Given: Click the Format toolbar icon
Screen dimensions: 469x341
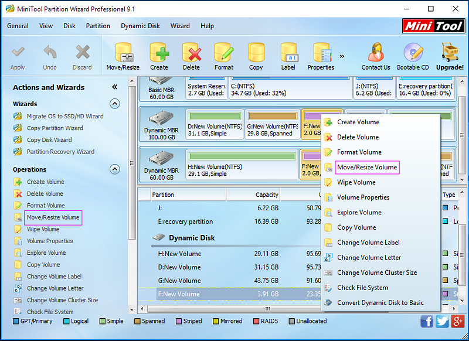Looking at the screenshot, I should [x=224, y=53].
